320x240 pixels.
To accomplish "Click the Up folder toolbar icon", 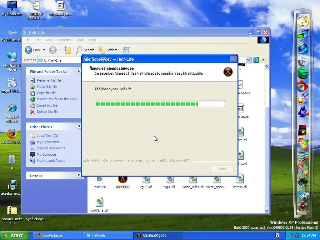I will [x=67, y=50].
